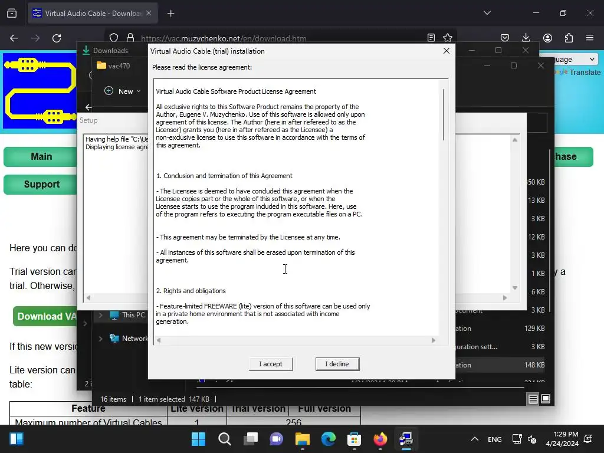Click the green Download VAC button

tap(45, 316)
